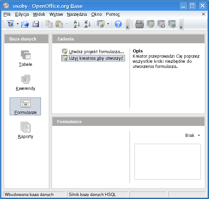This screenshot has width=209, height=199.
Task: Open the Brak preview mode dropdown
Action: (192, 136)
